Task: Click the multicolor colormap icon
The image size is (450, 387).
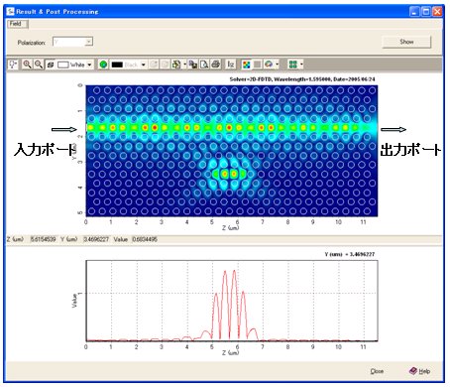Action: 247,64
